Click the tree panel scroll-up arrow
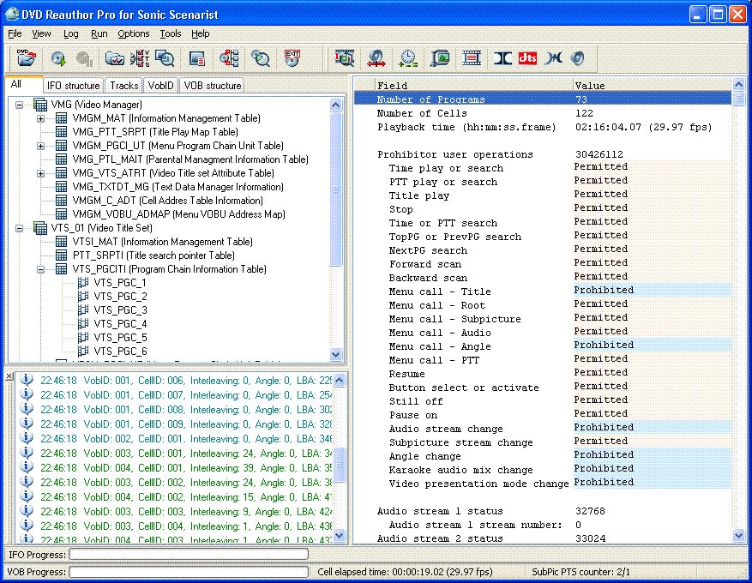Image resolution: width=752 pixels, height=583 pixels. [x=336, y=105]
